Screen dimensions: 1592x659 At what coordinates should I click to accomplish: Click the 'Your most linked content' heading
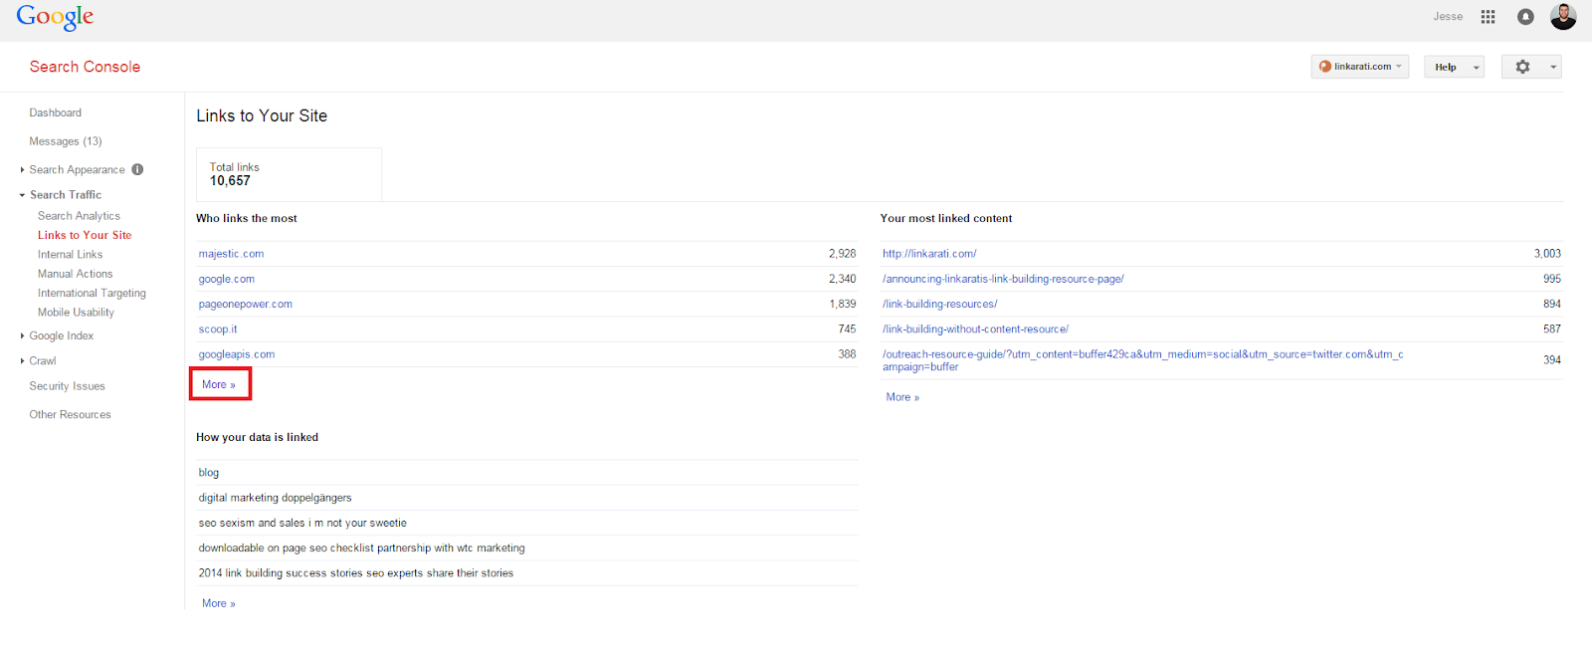coord(946,218)
